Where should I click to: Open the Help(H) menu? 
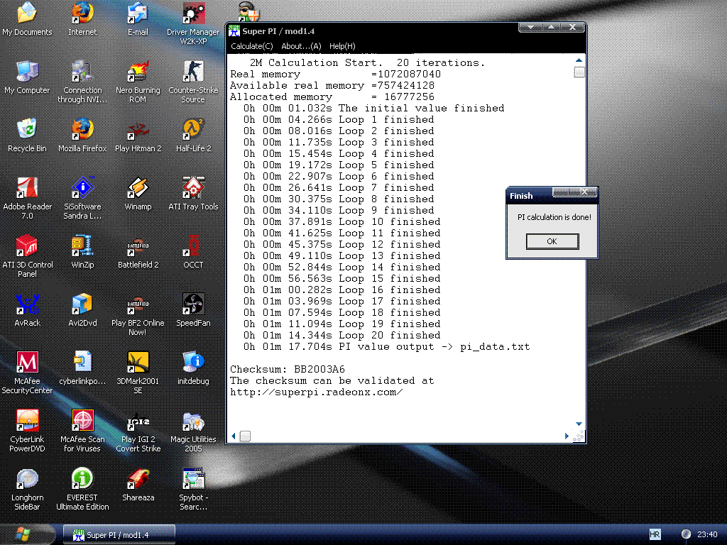click(x=342, y=46)
